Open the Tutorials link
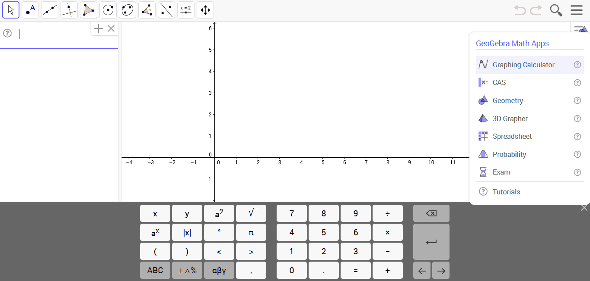Screen dimensions: 590x281 506,192
